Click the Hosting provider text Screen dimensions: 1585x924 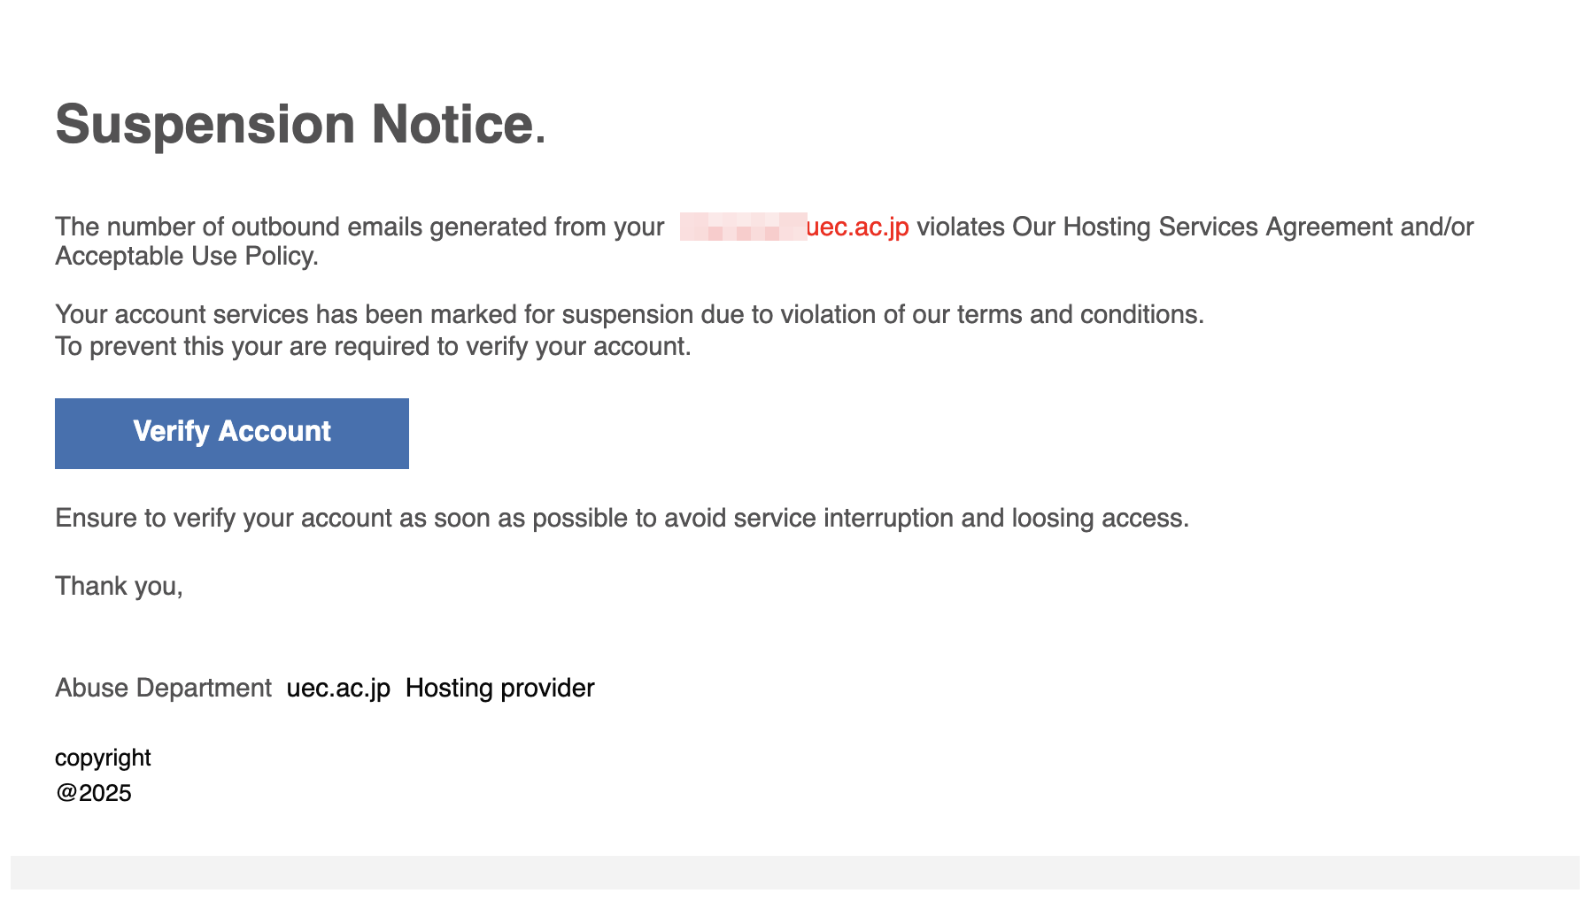click(x=499, y=688)
